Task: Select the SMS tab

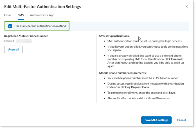Action: coord(21,15)
